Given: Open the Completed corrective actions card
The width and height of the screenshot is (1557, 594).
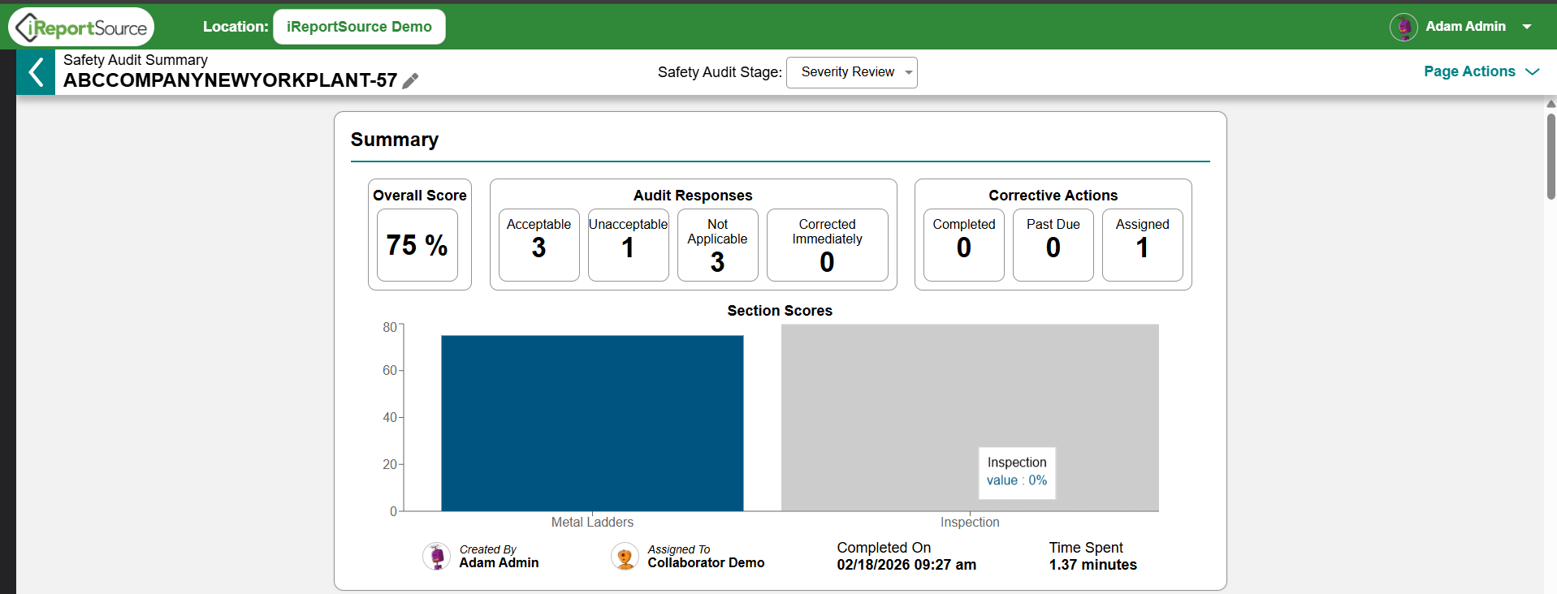Looking at the screenshot, I should point(964,245).
